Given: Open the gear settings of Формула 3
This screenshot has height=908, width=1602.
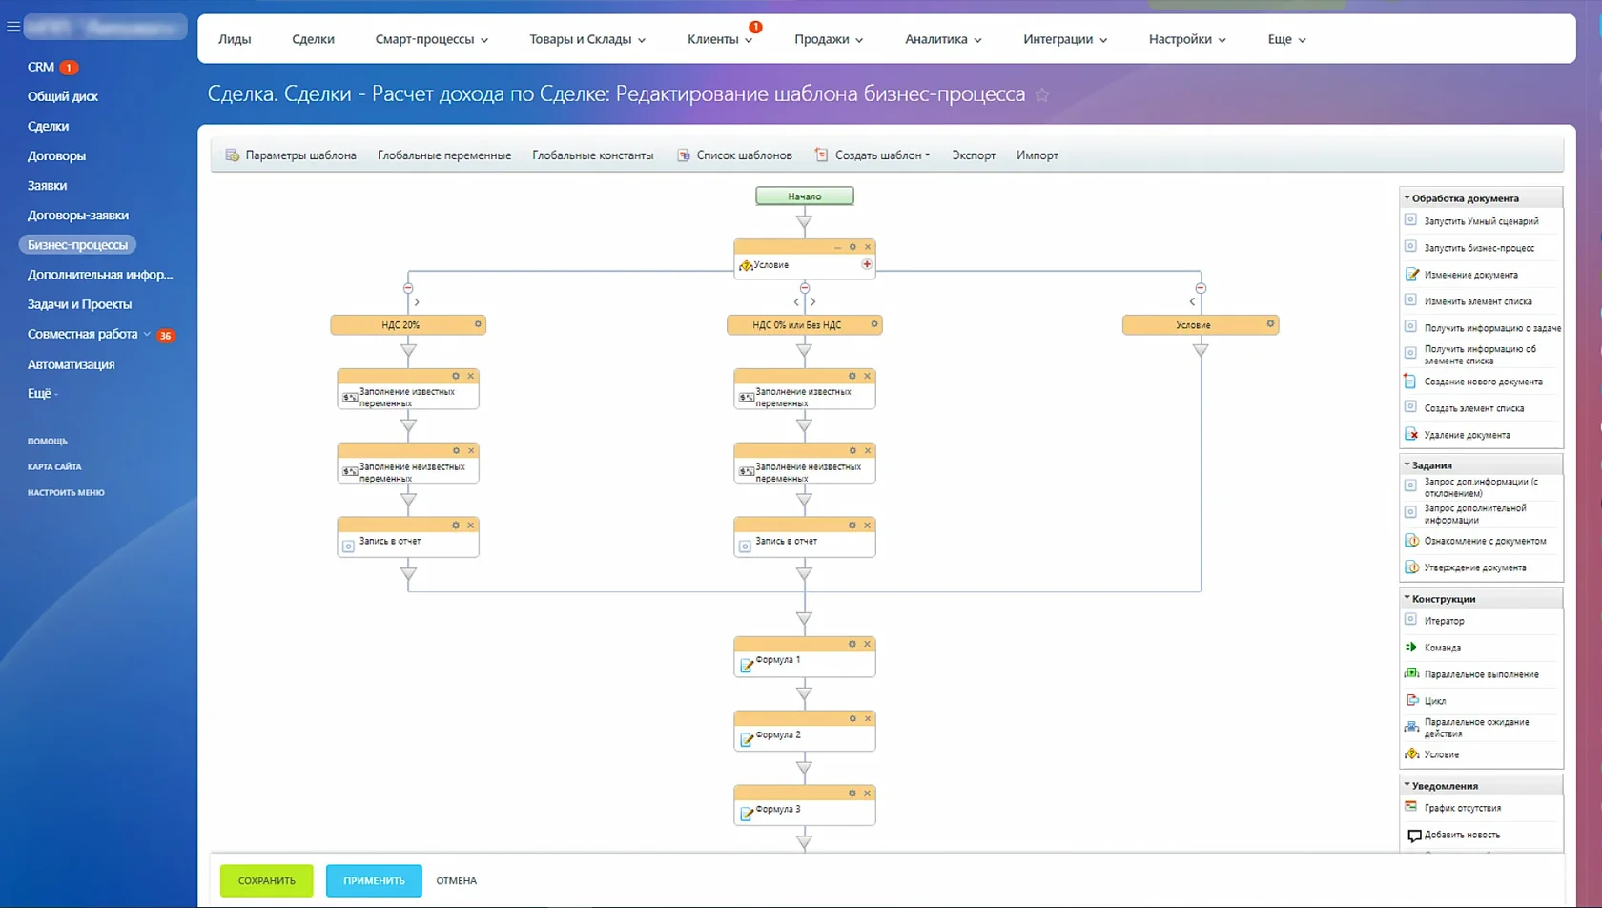Looking at the screenshot, I should tap(852, 794).
